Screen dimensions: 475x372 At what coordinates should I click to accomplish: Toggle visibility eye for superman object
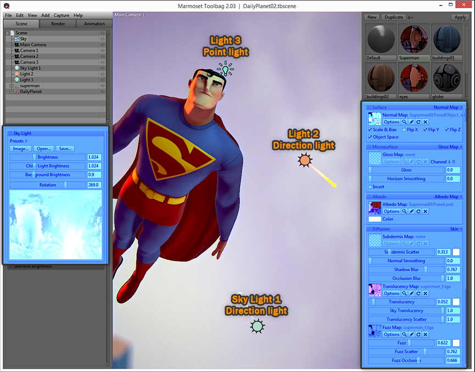[x=102, y=86]
